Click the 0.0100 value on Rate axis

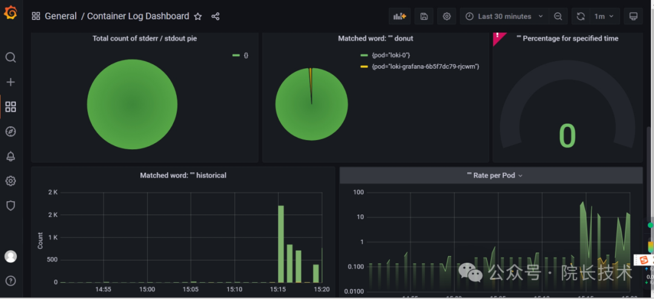(354, 291)
